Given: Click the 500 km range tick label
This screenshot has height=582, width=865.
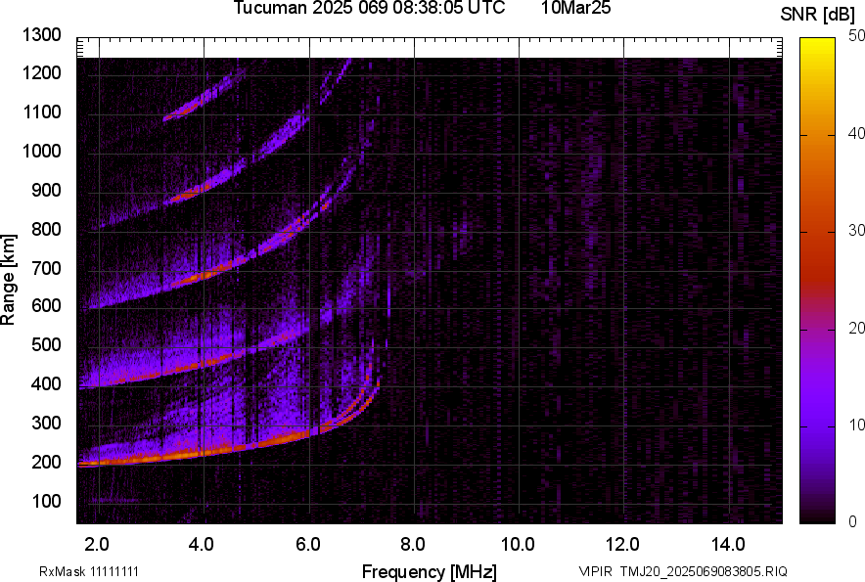Looking at the screenshot, I should coord(47,345).
